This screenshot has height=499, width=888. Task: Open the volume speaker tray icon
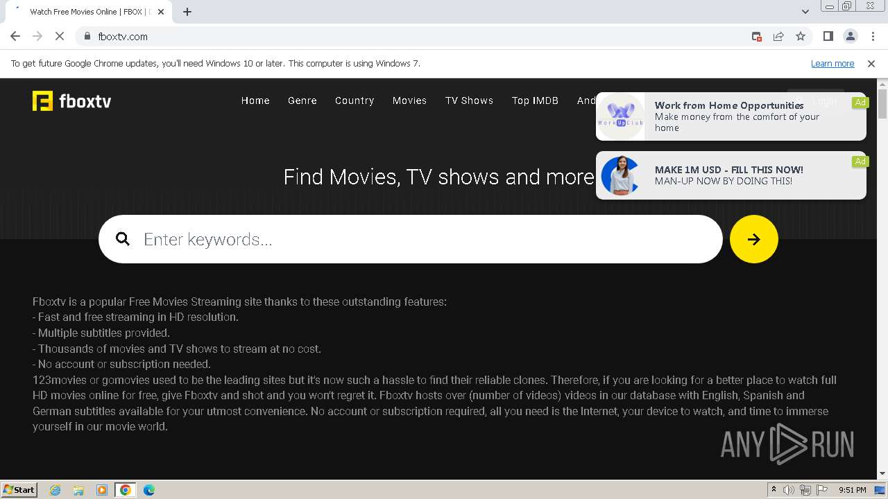[x=789, y=490]
